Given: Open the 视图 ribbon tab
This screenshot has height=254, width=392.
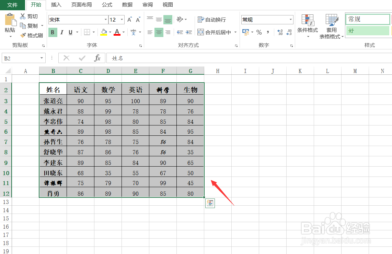Looking at the screenshot, I should pos(168,5).
